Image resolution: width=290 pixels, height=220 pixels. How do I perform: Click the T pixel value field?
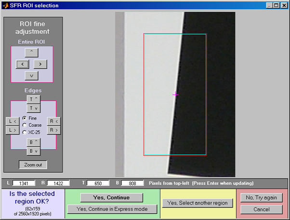click(x=98, y=183)
